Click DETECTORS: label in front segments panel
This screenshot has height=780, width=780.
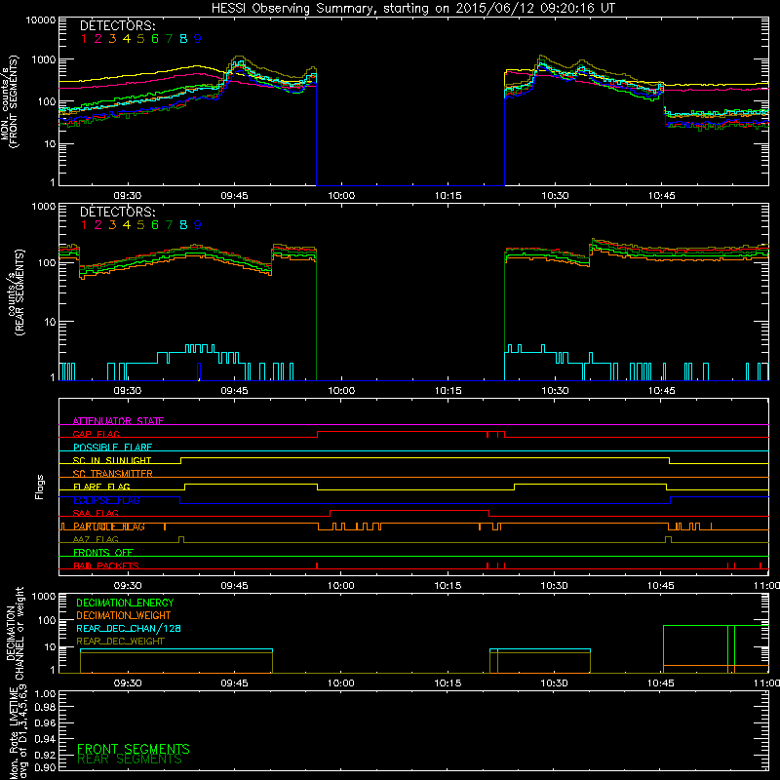point(117,25)
